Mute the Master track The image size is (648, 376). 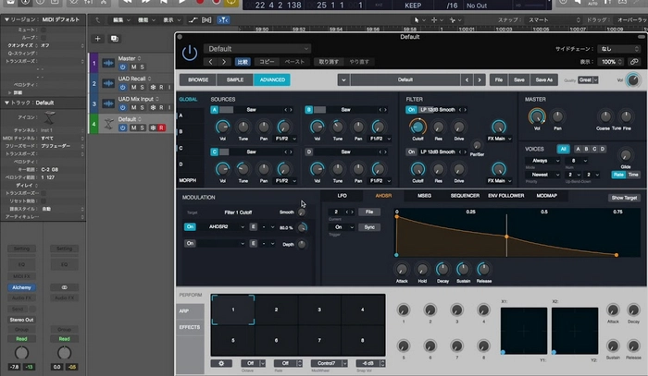pos(132,67)
